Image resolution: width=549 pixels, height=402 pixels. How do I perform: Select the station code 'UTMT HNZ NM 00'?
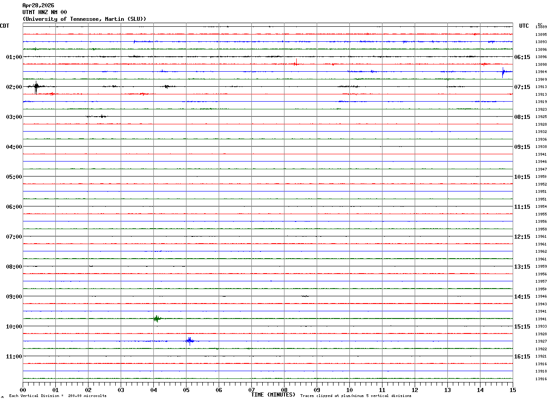click(x=44, y=12)
